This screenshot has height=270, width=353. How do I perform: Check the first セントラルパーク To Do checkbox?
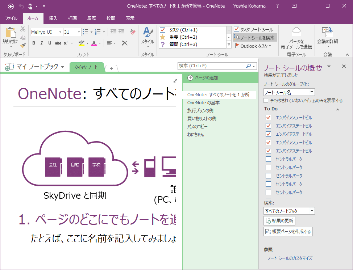coord(268,159)
